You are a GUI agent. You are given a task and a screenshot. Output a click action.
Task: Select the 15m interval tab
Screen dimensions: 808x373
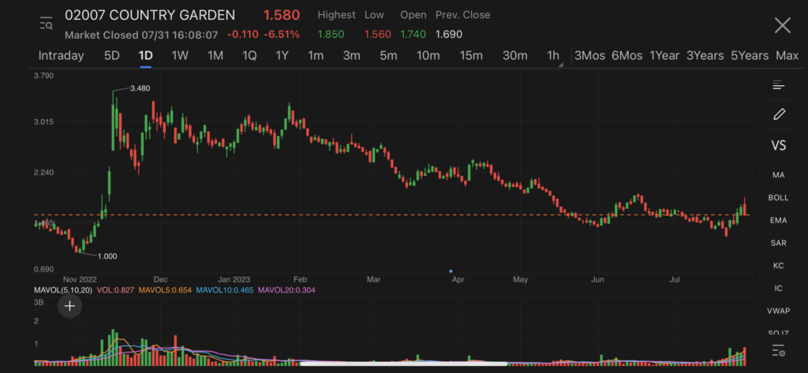point(472,56)
